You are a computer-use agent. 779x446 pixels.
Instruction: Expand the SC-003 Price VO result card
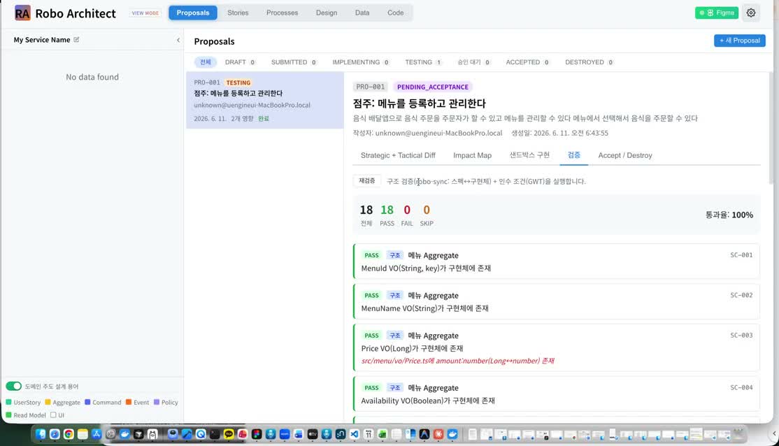[557, 347]
